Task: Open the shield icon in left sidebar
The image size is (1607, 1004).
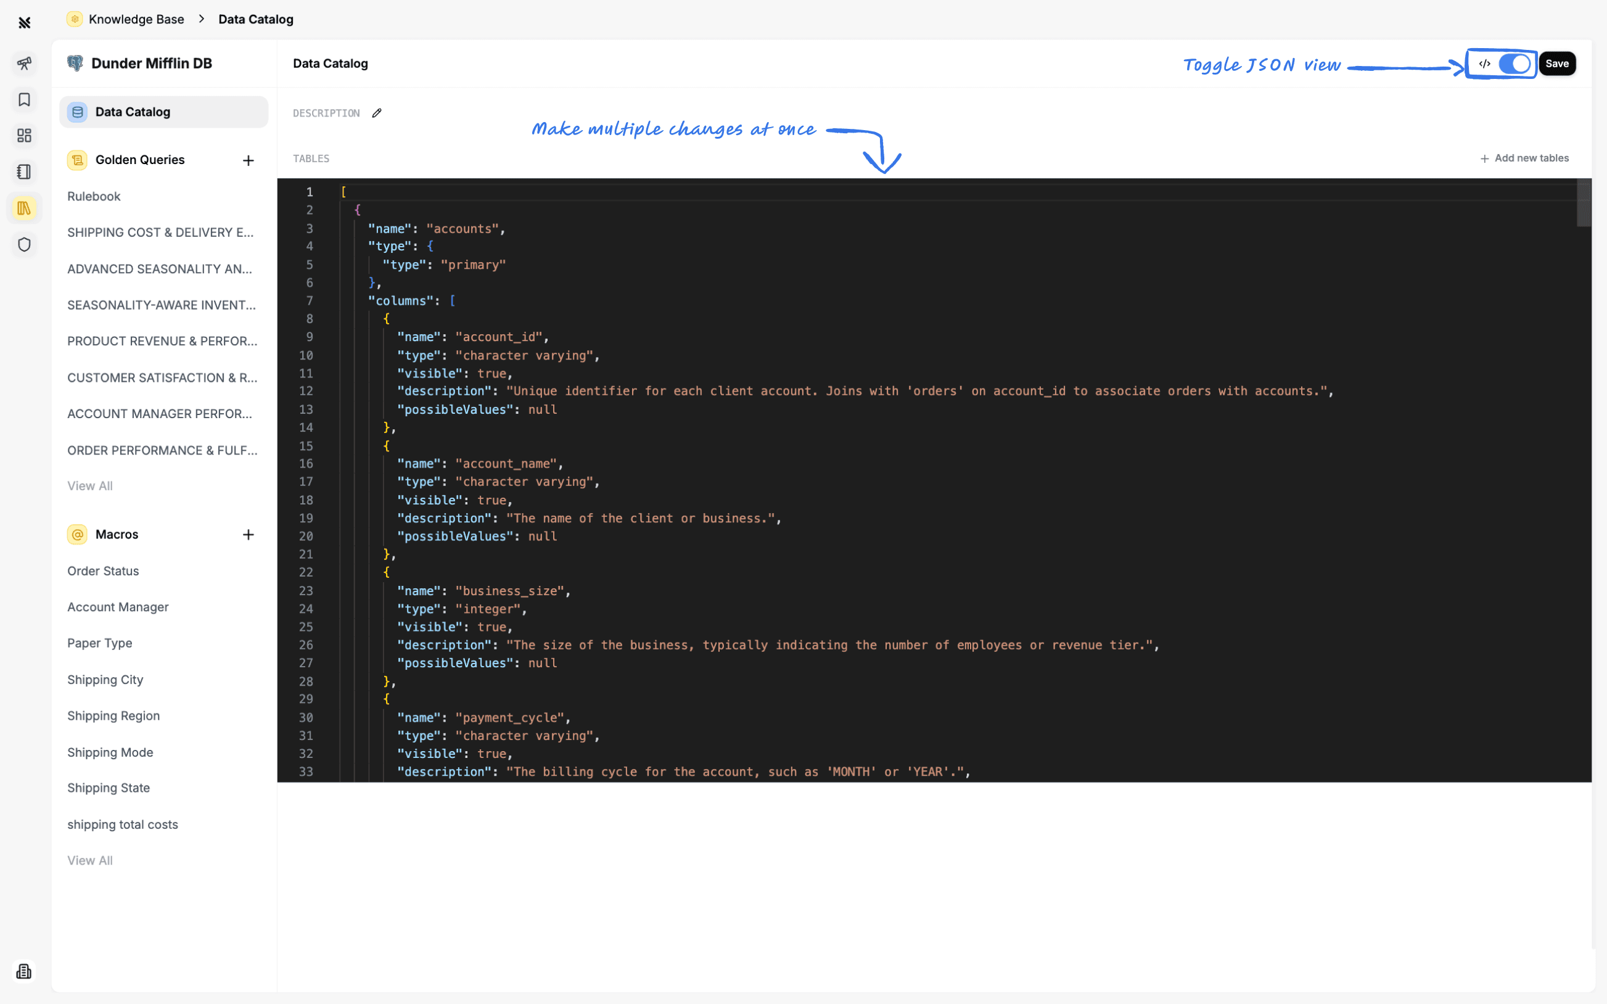Action: pyautogui.click(x=25, y=244)
